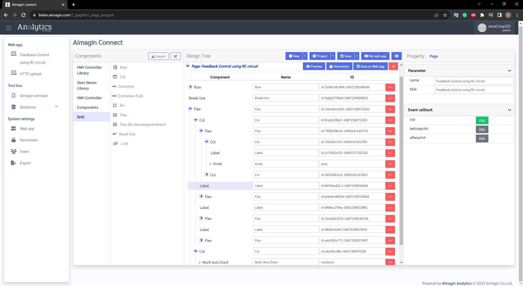
Task: Open the Permission settings page
Action: tap(29, 140)
